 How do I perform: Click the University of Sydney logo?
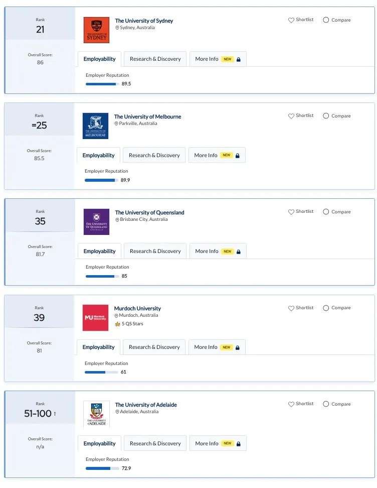tap(96, 30)
